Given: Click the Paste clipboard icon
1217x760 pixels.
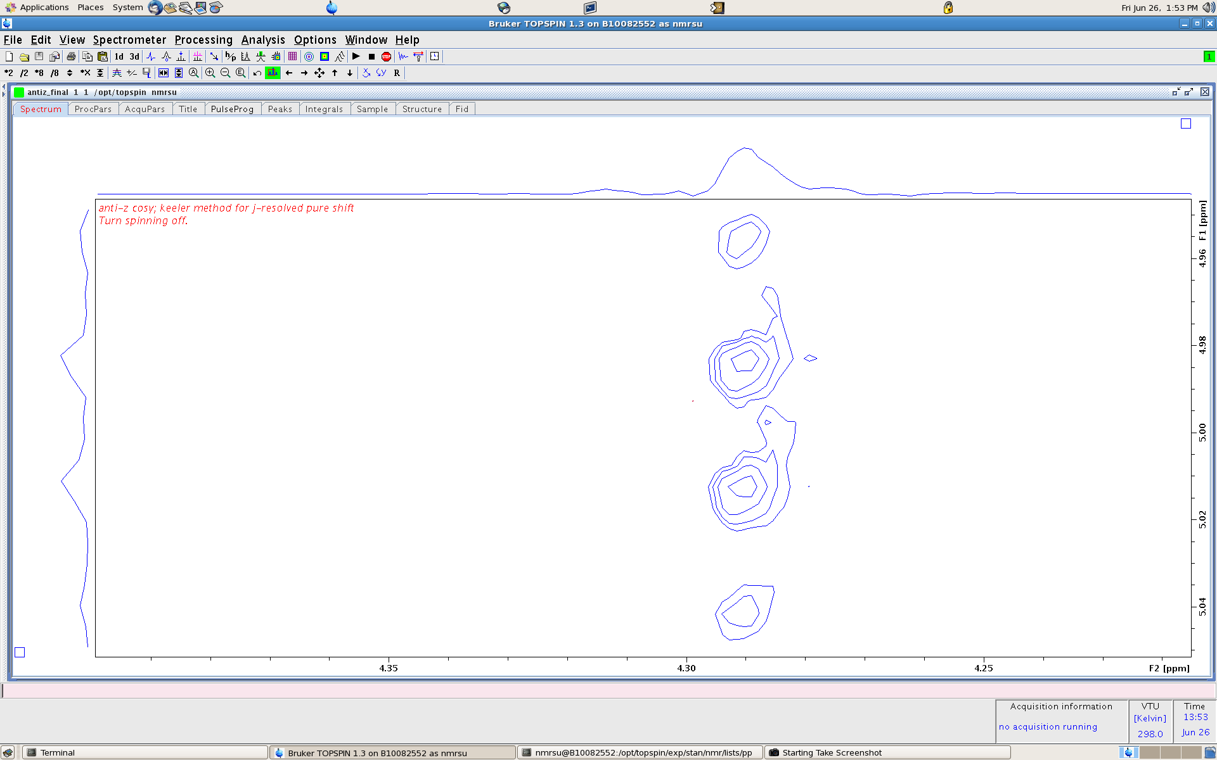Looking at the screenshot, I should tap(103, 56).
